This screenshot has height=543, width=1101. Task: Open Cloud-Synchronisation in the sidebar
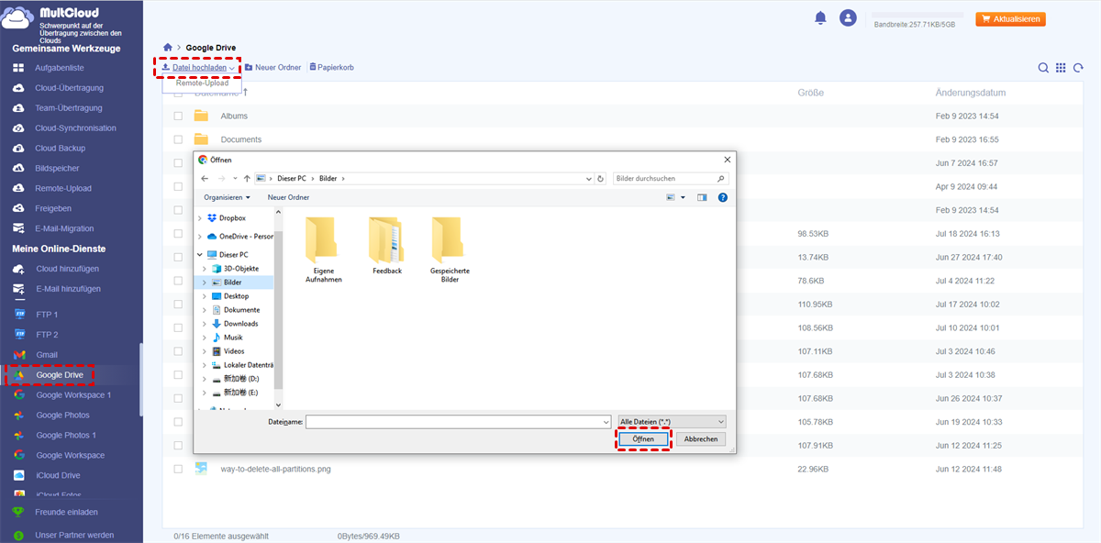(75, 128)
